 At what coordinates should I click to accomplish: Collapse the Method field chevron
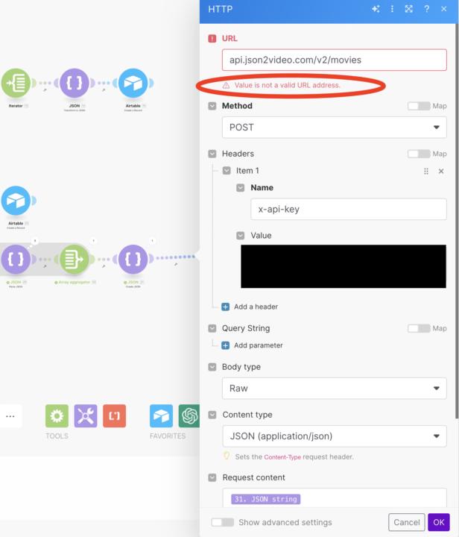212,106
